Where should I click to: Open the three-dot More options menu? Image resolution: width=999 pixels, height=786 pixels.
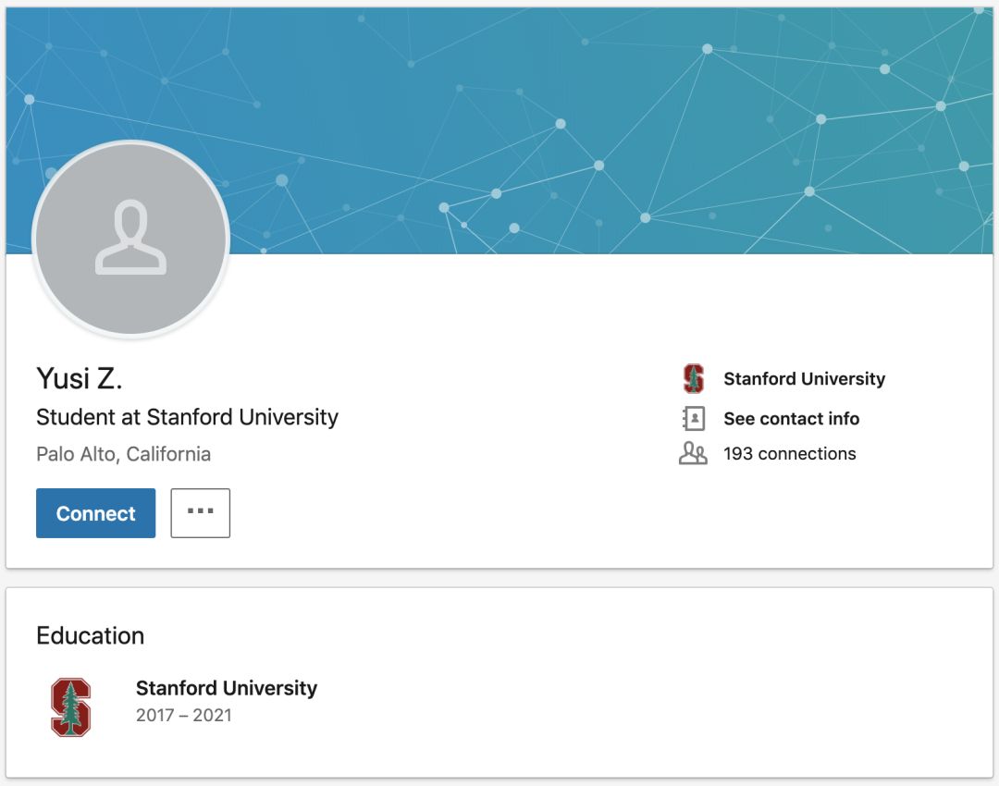200,512
